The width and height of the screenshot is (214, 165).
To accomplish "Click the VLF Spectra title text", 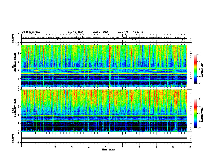I will tap(31, 32).
